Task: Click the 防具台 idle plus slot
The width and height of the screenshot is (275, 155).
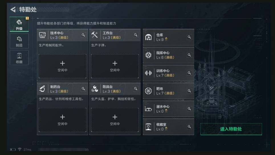Action: point(115,120)
